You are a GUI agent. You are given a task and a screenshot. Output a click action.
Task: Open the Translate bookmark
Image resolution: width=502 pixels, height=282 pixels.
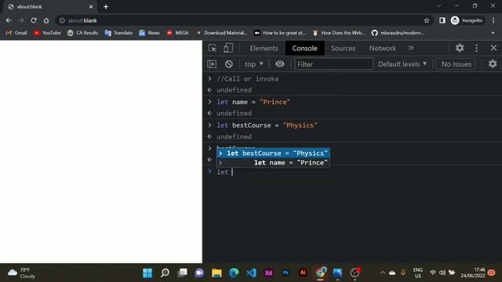tap(118, 33)
